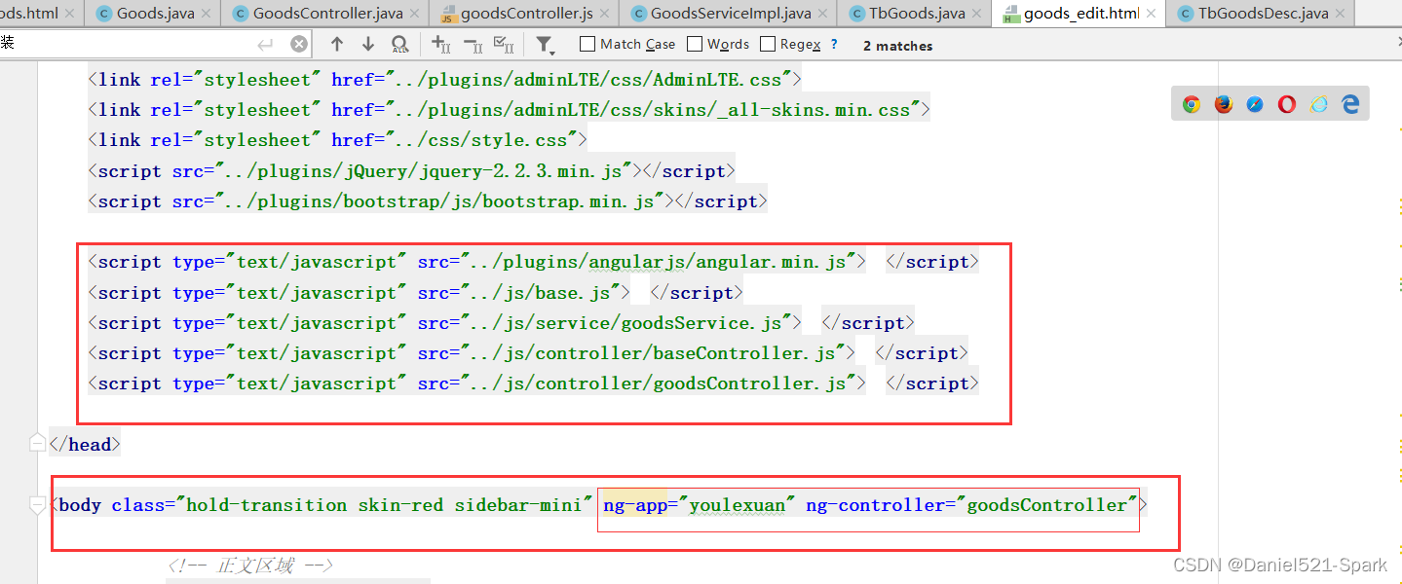
Task: Click the ng-controller attribute name
Action: 876,505
